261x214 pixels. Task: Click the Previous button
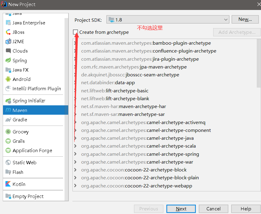[x=148, y=209]
